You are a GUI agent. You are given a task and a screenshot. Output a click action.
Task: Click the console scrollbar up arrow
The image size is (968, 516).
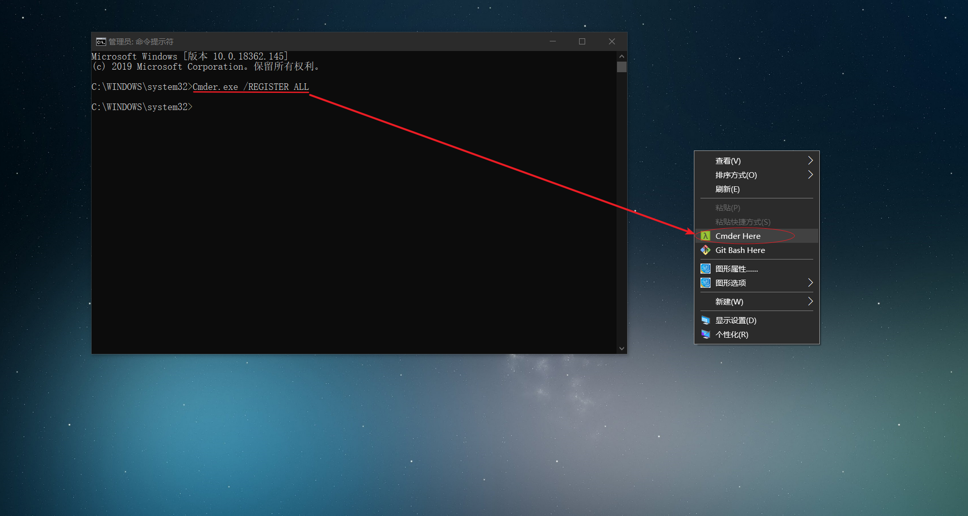pos(622,56)
